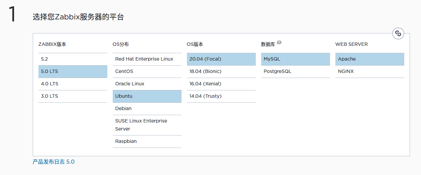
Task: Click the ZABBIX版本 column heading
Action: (52, 44)
